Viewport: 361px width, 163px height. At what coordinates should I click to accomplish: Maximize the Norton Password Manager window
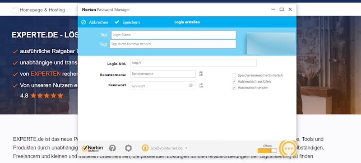coord(282,9)
